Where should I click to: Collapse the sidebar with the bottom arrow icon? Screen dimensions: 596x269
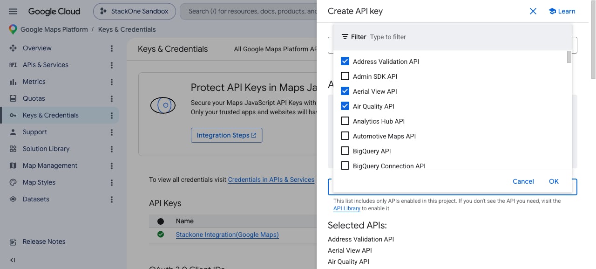point(13,260)
